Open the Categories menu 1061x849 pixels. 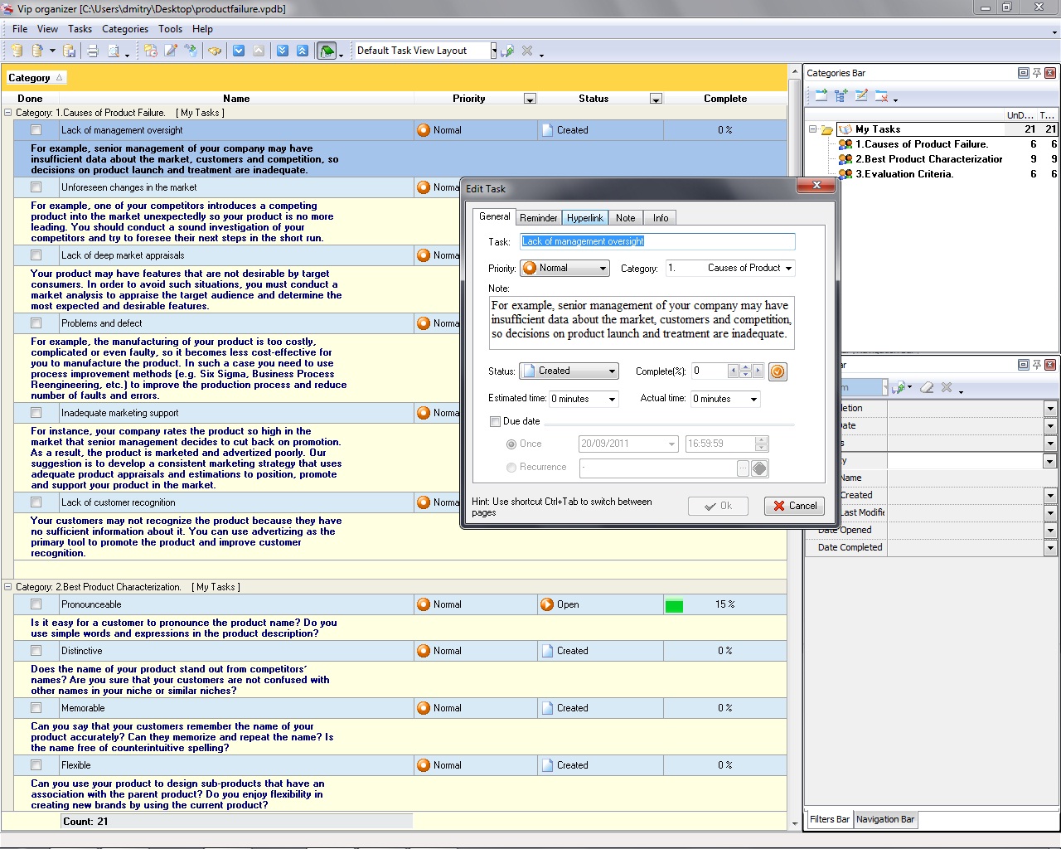click(x=125, y=29)
